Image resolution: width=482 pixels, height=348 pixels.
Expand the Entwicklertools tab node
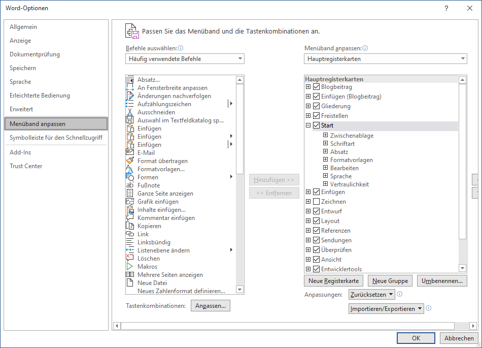pyautogui.click(x=308, y=269)
